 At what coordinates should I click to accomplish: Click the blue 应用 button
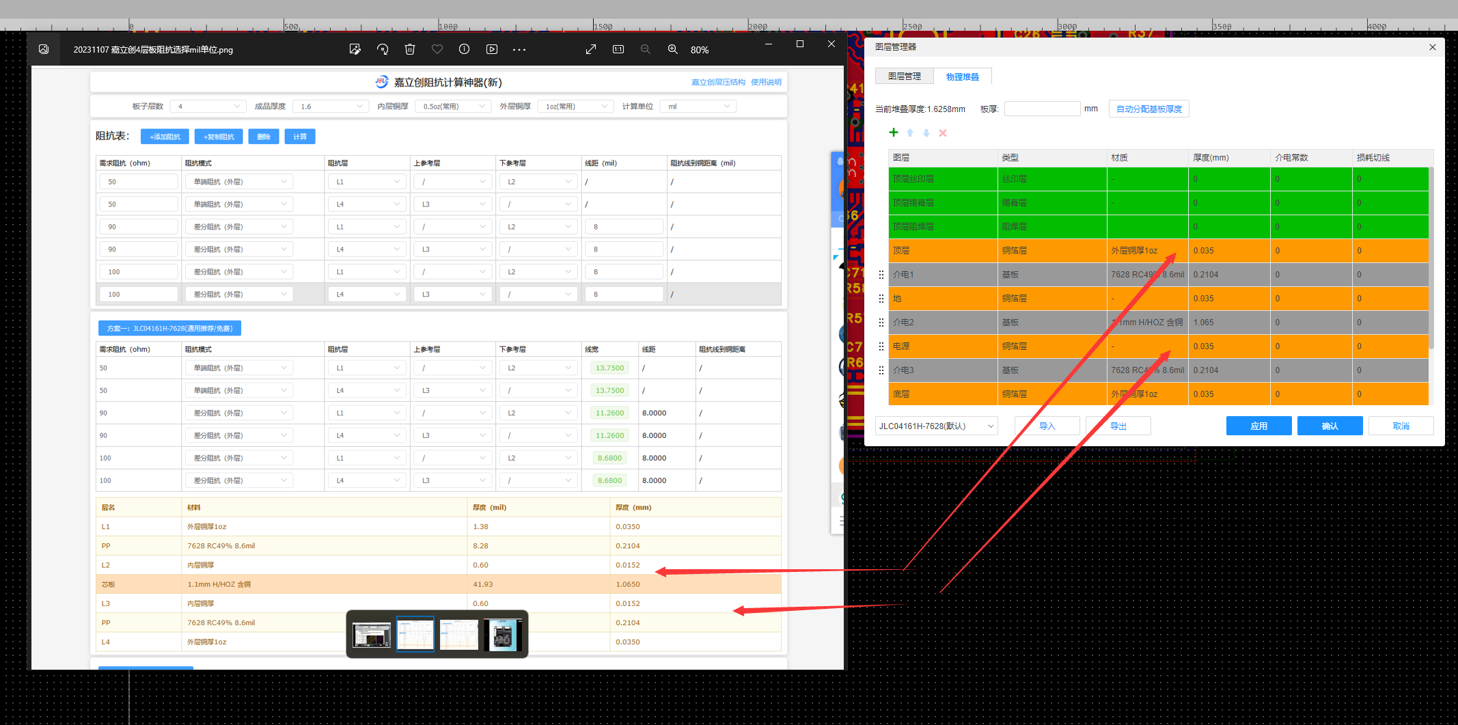click(1258, 426)
